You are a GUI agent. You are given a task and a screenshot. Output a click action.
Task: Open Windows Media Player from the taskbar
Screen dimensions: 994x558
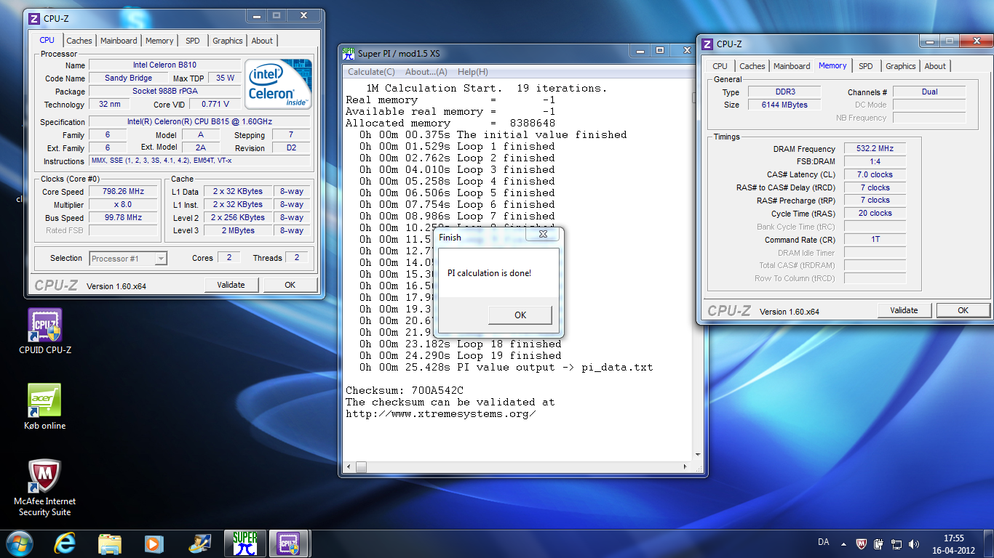tap(154, 543)
